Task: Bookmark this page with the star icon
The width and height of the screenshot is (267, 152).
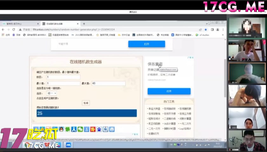Action: 206,29
